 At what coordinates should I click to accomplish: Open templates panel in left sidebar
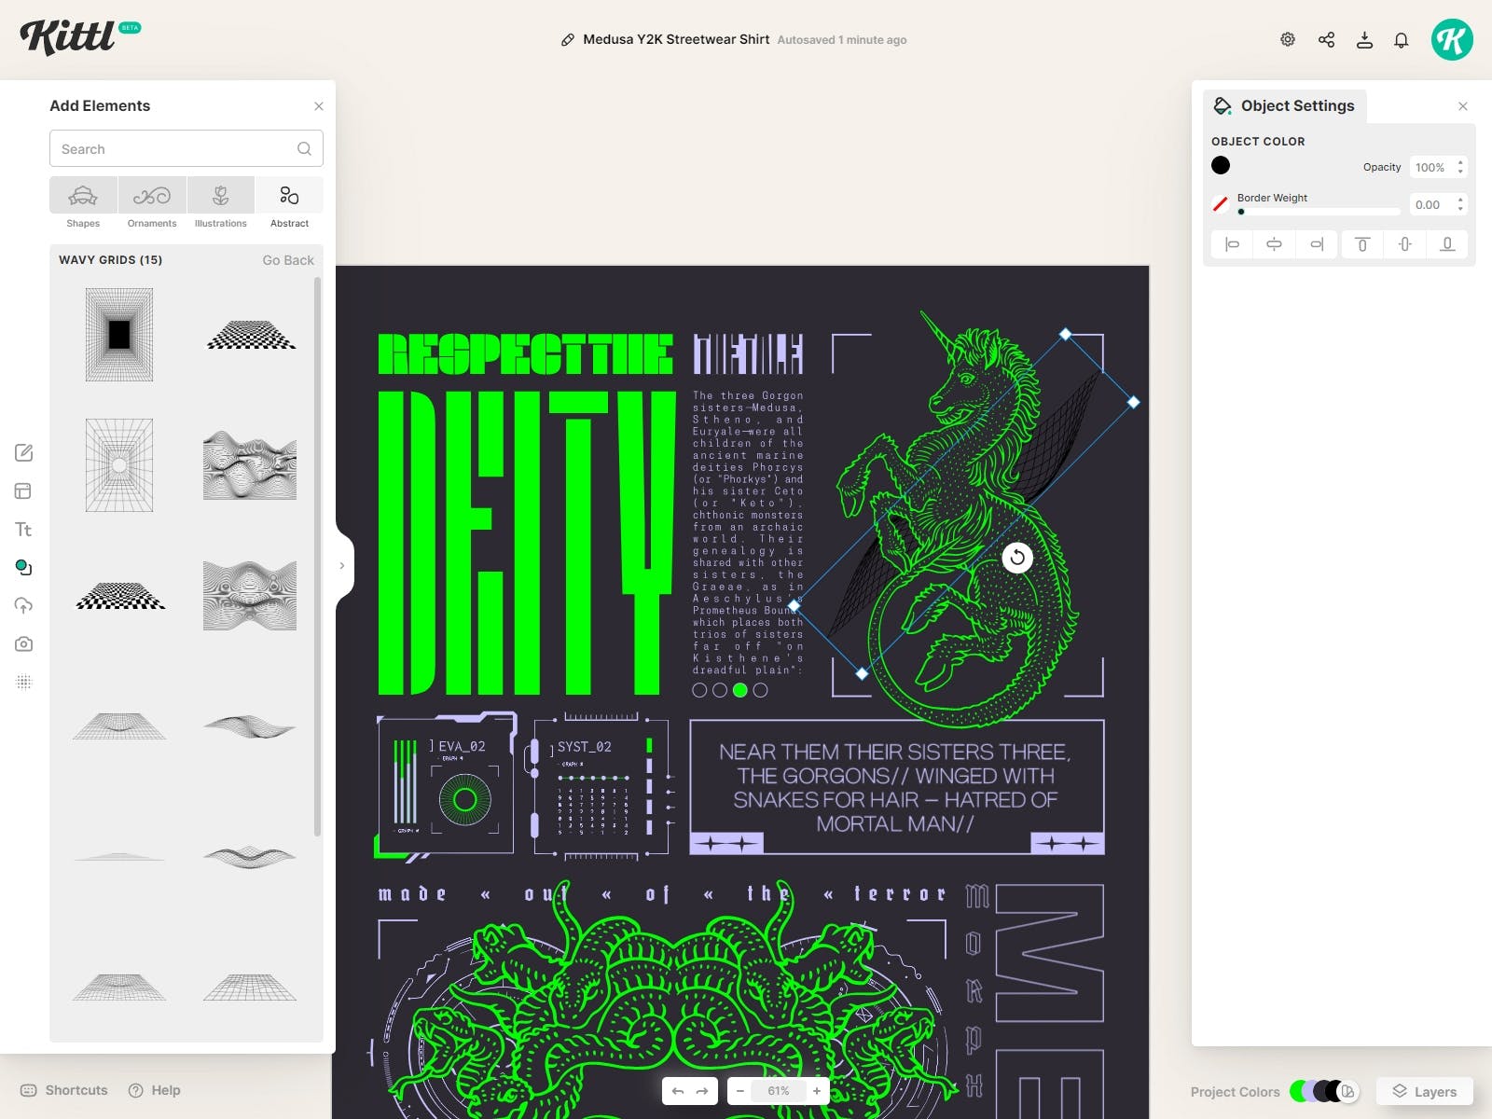click(x=24, y=491)
